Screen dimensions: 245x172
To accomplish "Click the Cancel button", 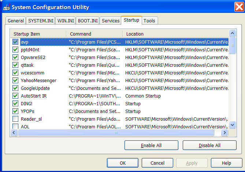I will pyautogui.click(x=157, y=163).
